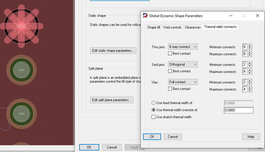
Task: Minimize the Global Dynamic Shape Parameters dialog
Action: point(231,16)
